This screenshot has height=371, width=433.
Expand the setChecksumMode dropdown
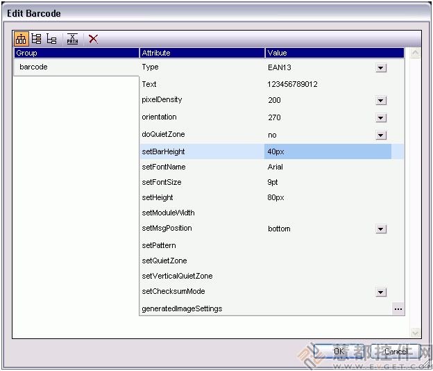[381, 292]
